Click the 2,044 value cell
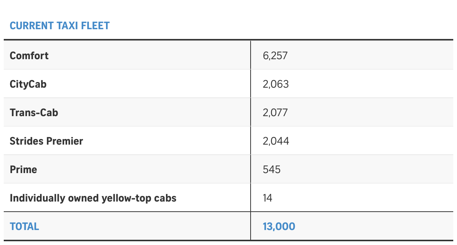 [276, 141]
